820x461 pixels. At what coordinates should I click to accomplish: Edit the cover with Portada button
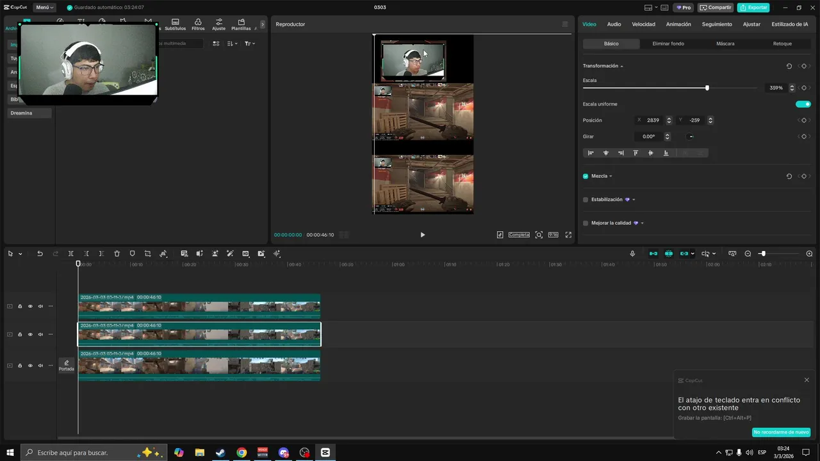67,366
